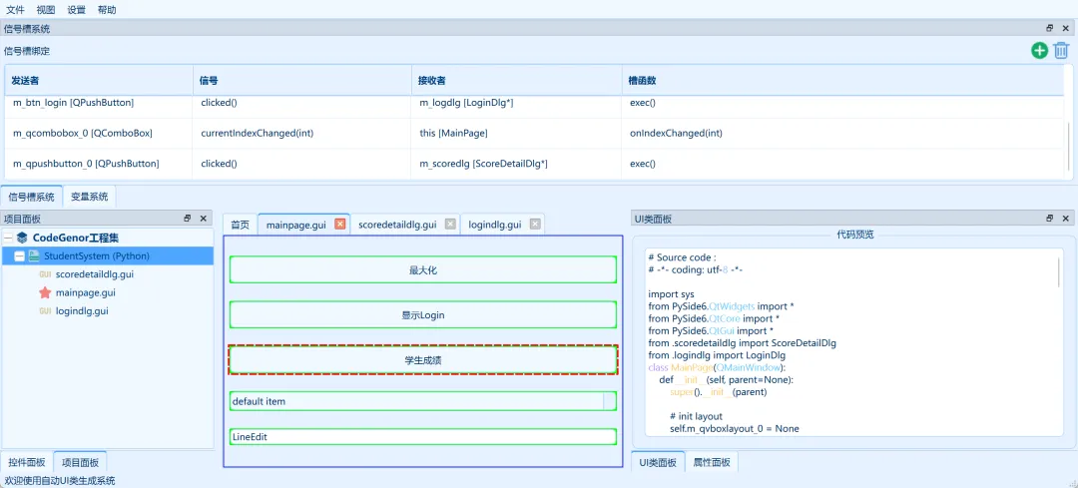This screenshot has height=488, width=1078.
Task: Click the onIndexChanged(int) slot cell
Action: (x=842, y=134)
